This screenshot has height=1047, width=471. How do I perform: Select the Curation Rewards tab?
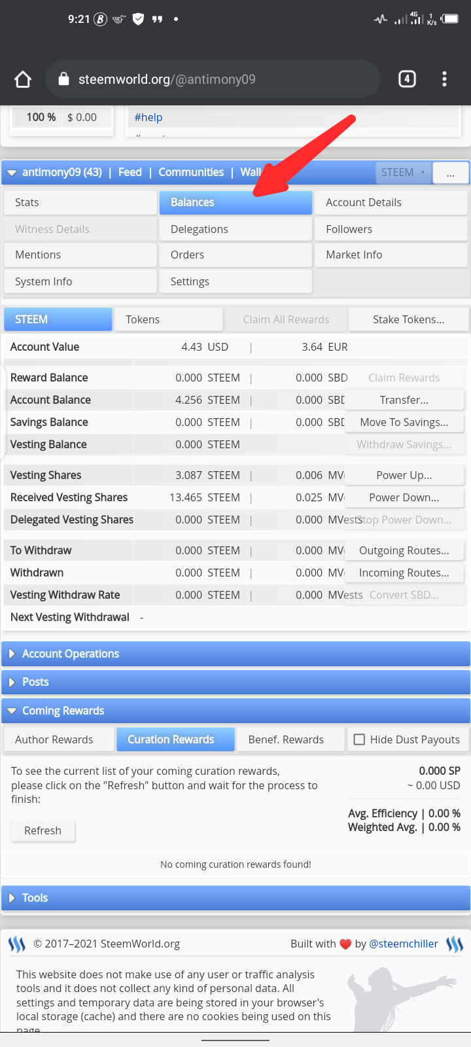(175, 739)
